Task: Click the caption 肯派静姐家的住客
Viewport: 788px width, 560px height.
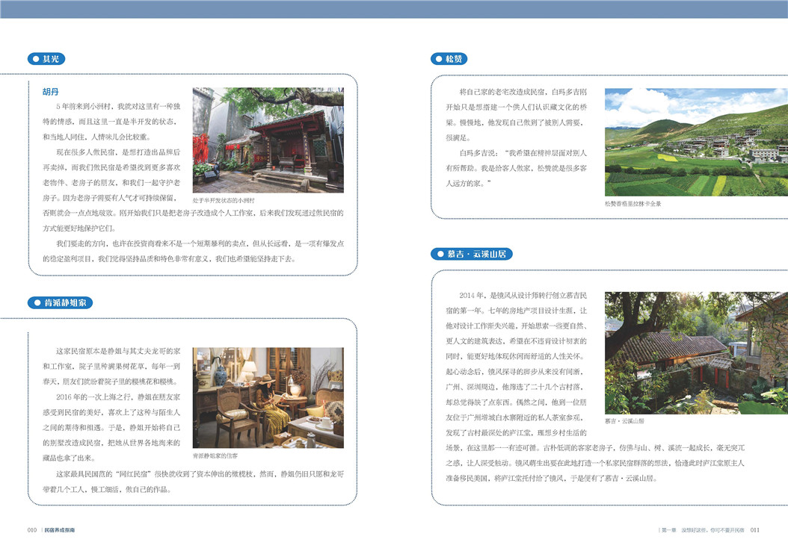Action: (x=215, y=455)
